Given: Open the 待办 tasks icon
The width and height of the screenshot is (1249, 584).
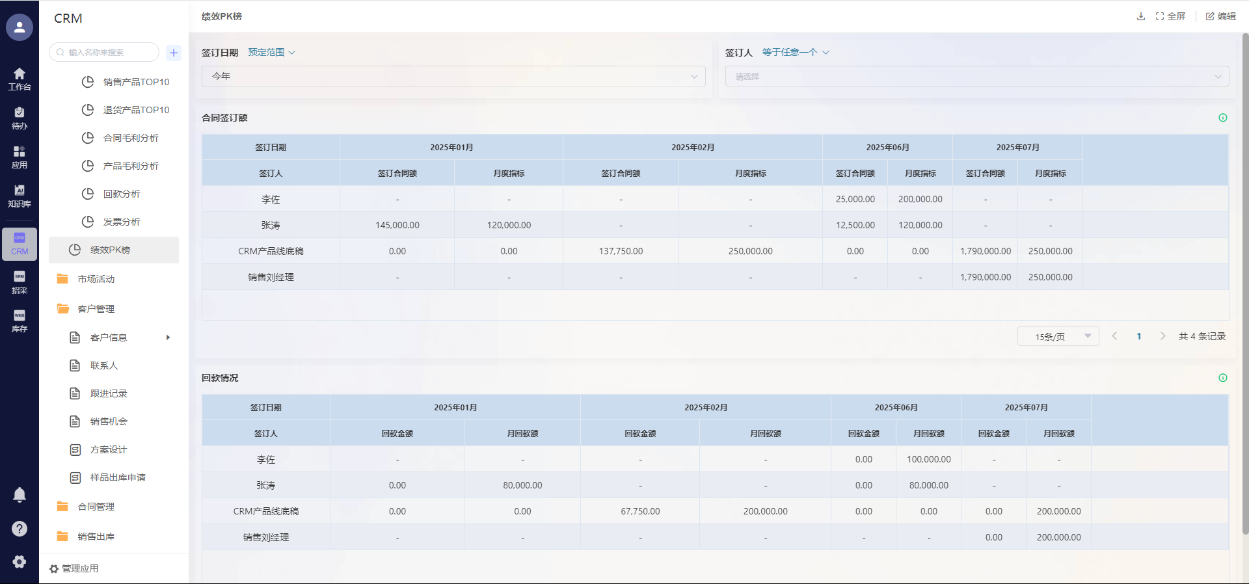Looking at the screenshot, I should click(20, 118).
